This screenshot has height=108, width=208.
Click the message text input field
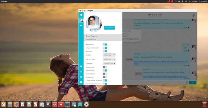click(x=154, y=83)
